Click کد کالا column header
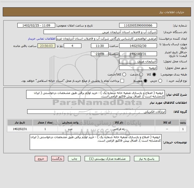194x188 pixels. (167, 123)
